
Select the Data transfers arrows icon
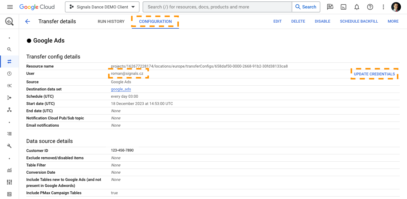tap(9, 62)
